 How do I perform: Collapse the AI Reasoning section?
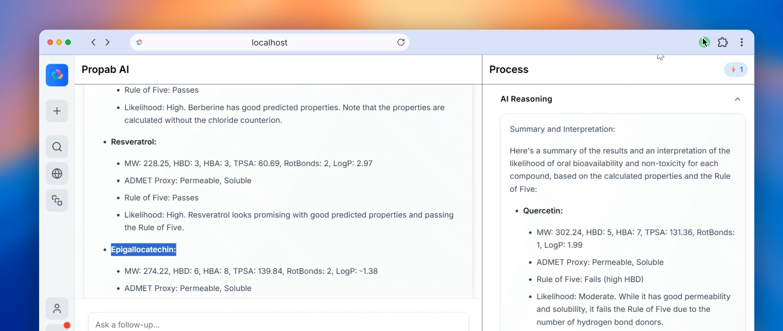[737, 99]
